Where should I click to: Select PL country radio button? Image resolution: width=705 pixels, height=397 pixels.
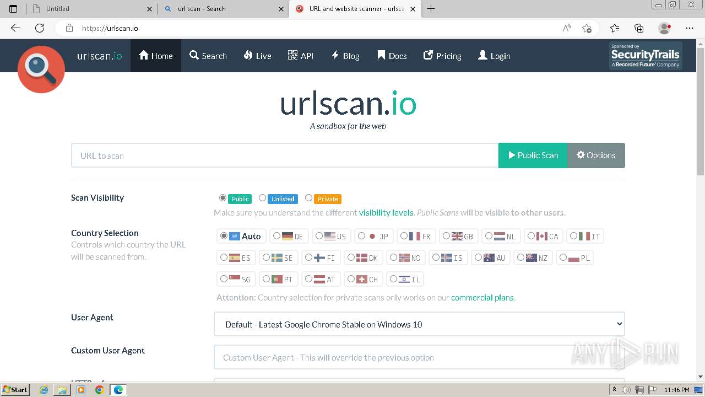(563, 257)
